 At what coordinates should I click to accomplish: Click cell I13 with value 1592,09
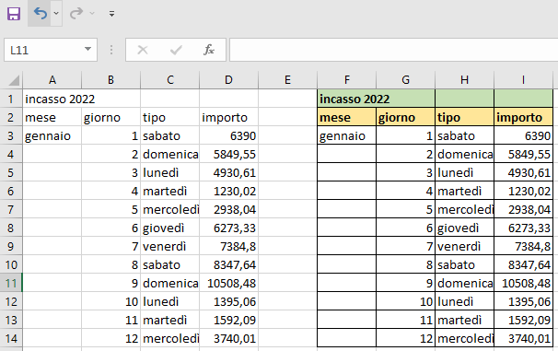point(523,320)
